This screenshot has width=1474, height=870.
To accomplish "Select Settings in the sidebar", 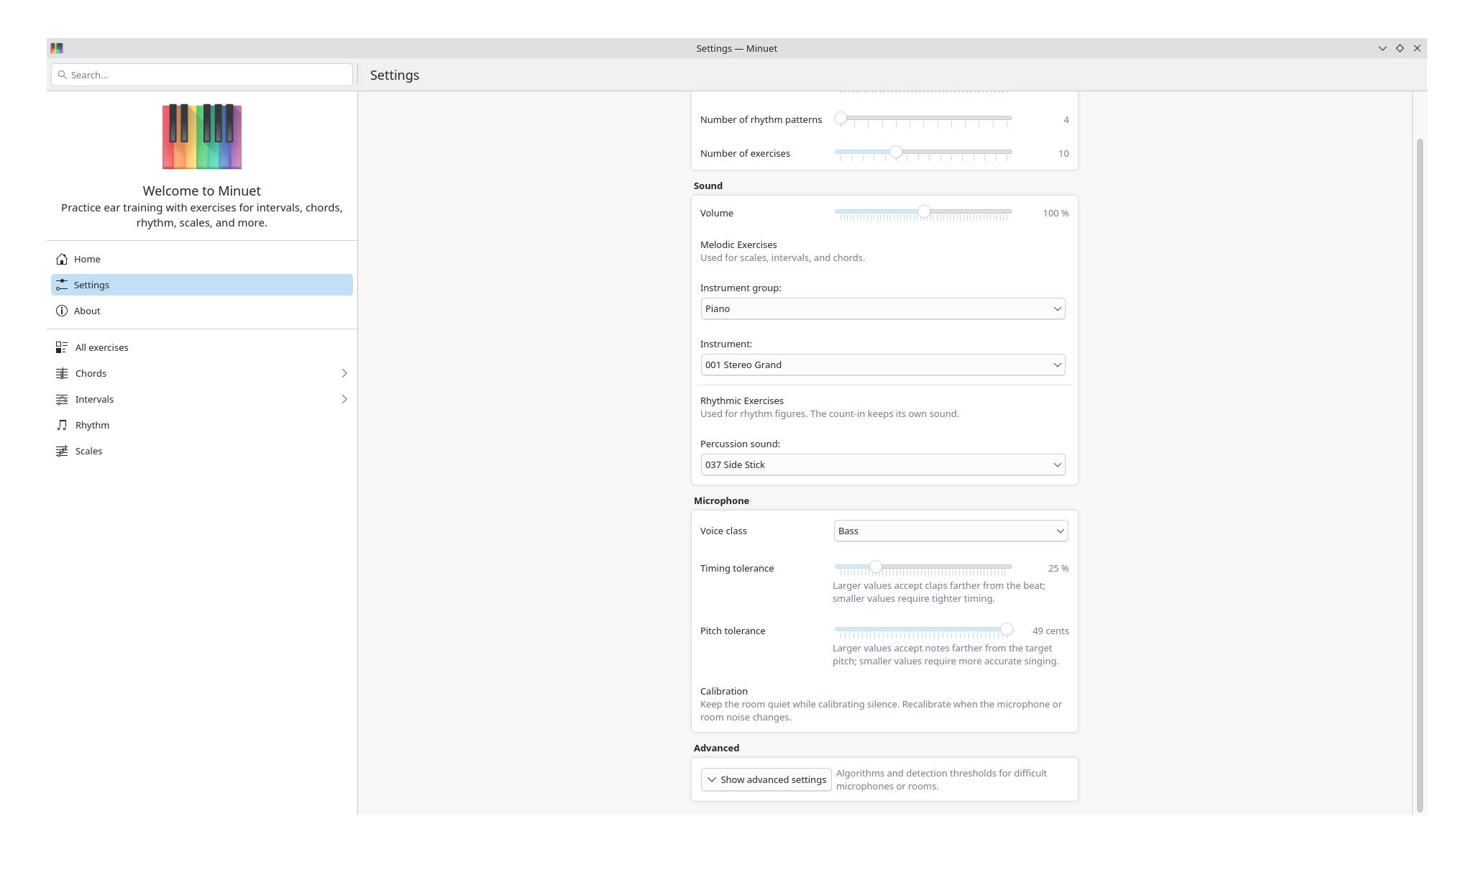I will 202,285.
